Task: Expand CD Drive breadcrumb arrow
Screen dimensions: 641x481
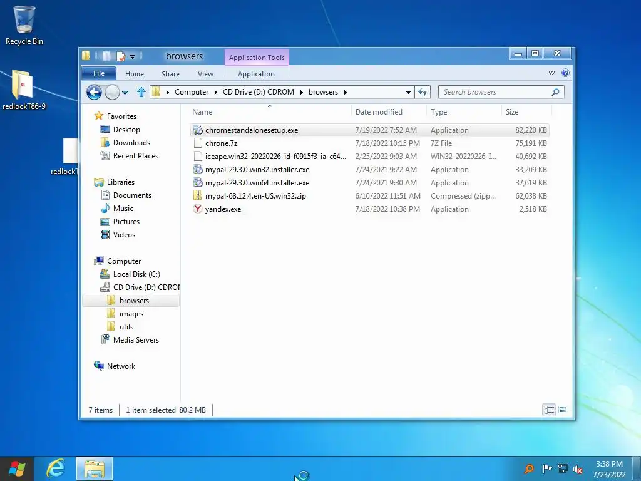Action: [302, 92]
